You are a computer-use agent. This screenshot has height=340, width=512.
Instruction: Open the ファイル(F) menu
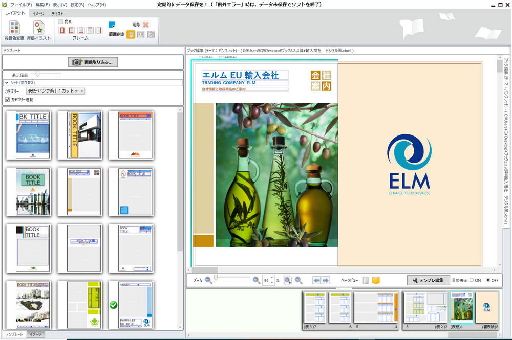21,5
